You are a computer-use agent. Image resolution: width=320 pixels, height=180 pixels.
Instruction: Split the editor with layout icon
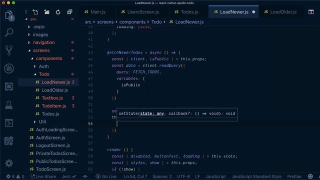311,12
